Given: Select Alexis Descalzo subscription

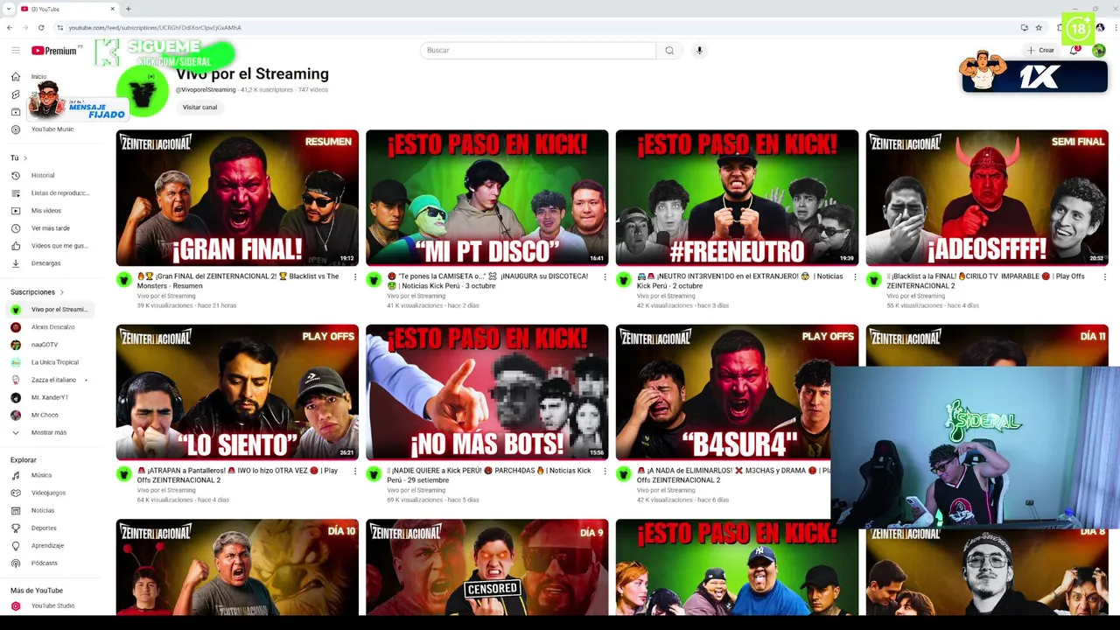Looking at the screenshot, I should click(52, 327).
